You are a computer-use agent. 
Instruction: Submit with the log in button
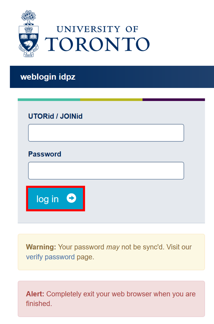pos(55,199)
